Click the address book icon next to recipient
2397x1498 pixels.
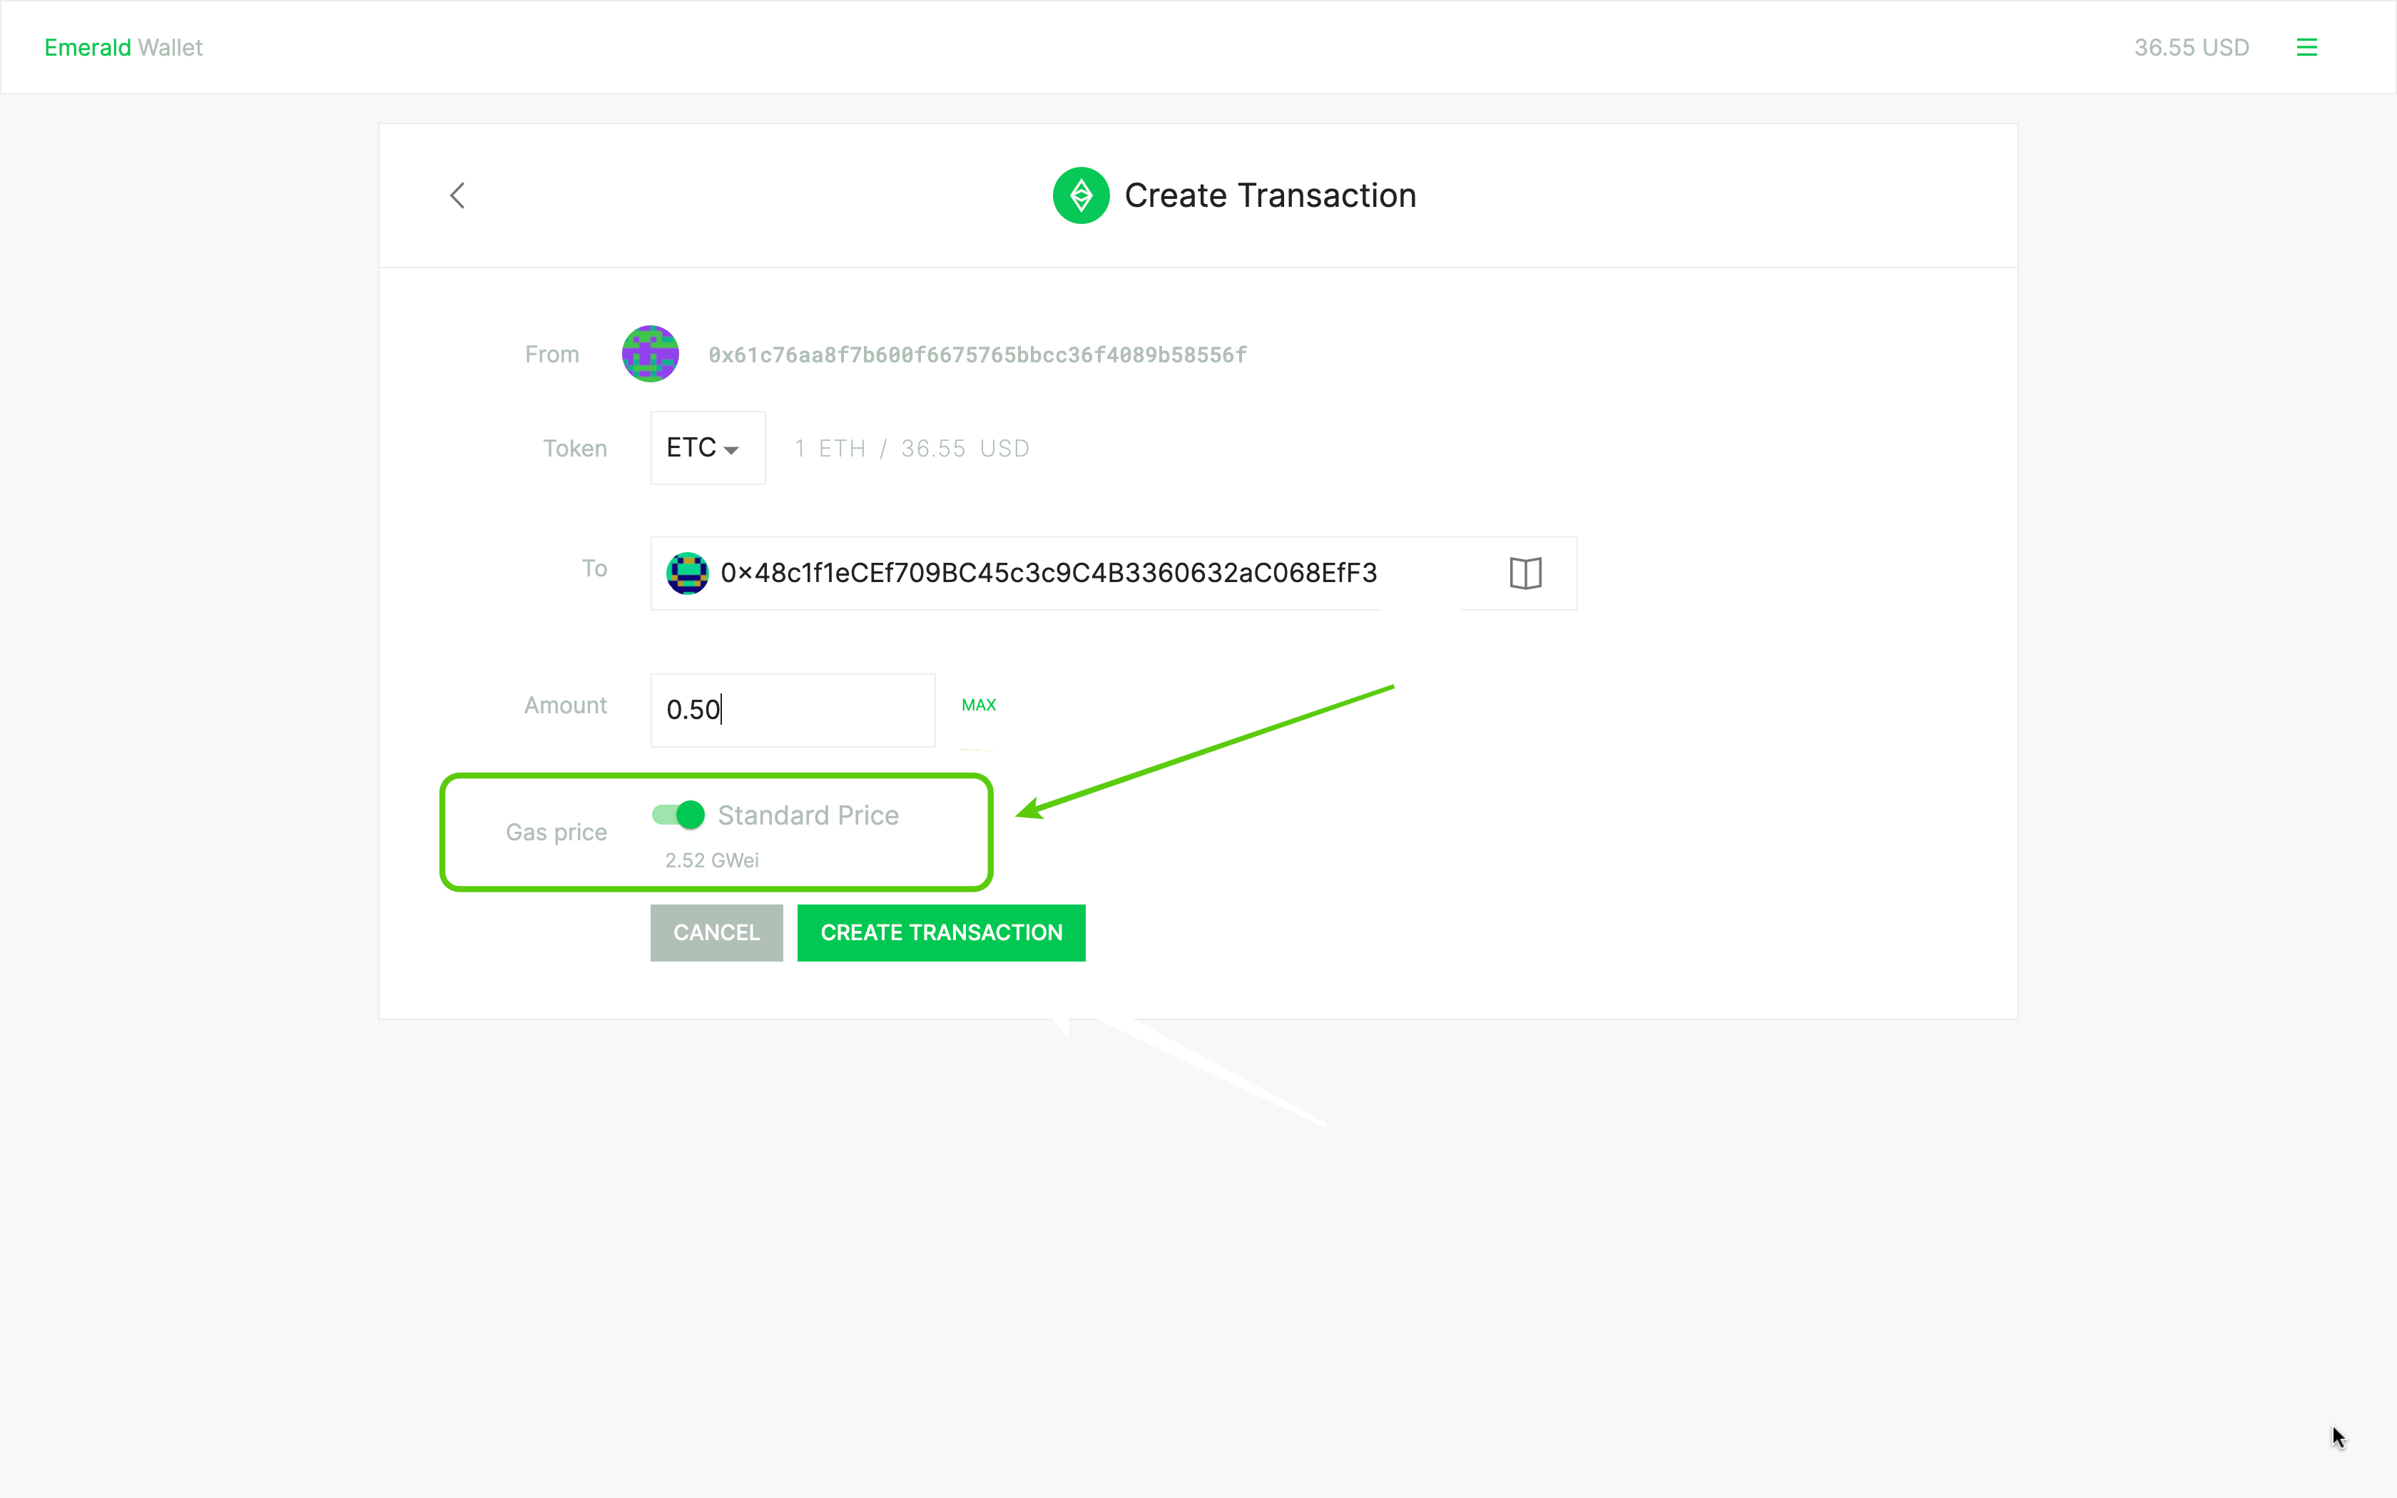click(1525, 571)
